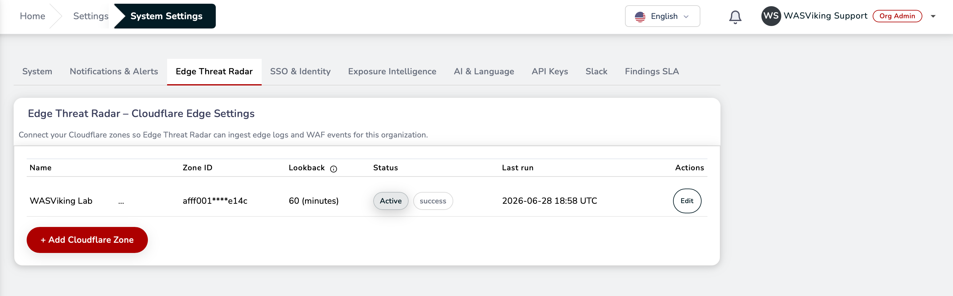Click System Settings breadcrumb
Screen dimensions: 953x296
click(x=166, y=16)
